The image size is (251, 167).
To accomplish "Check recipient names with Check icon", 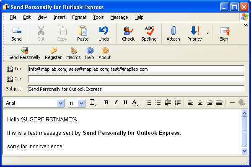I will [128, 31].
